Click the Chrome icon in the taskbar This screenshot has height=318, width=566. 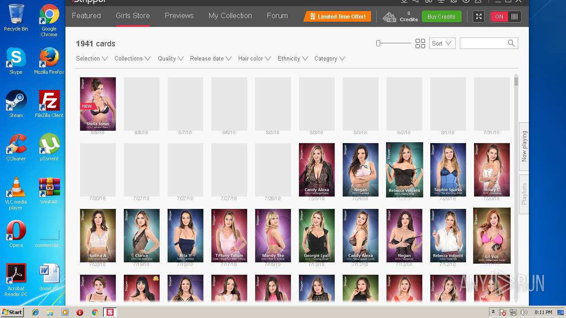(x=95, y=312)
